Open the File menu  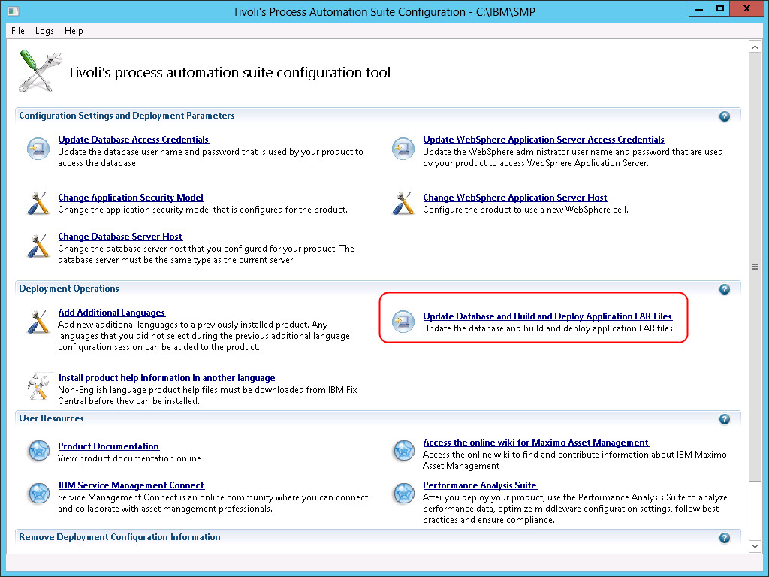tap(18, 30)
